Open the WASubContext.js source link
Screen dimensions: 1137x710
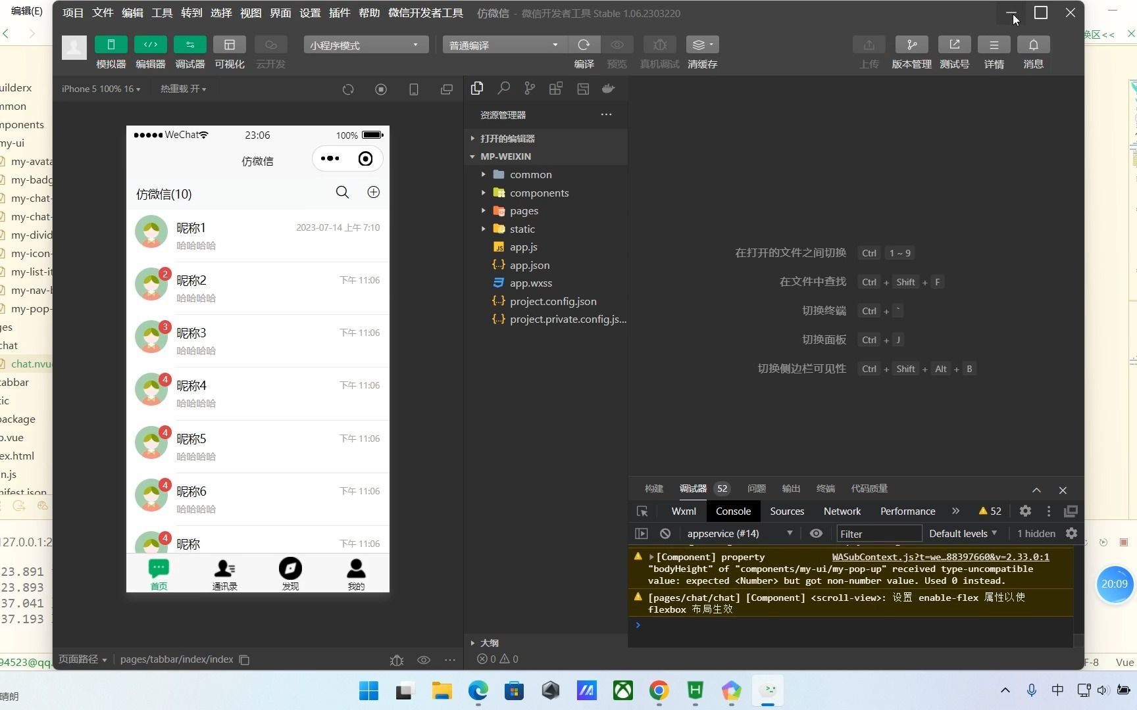coord(940,557)
